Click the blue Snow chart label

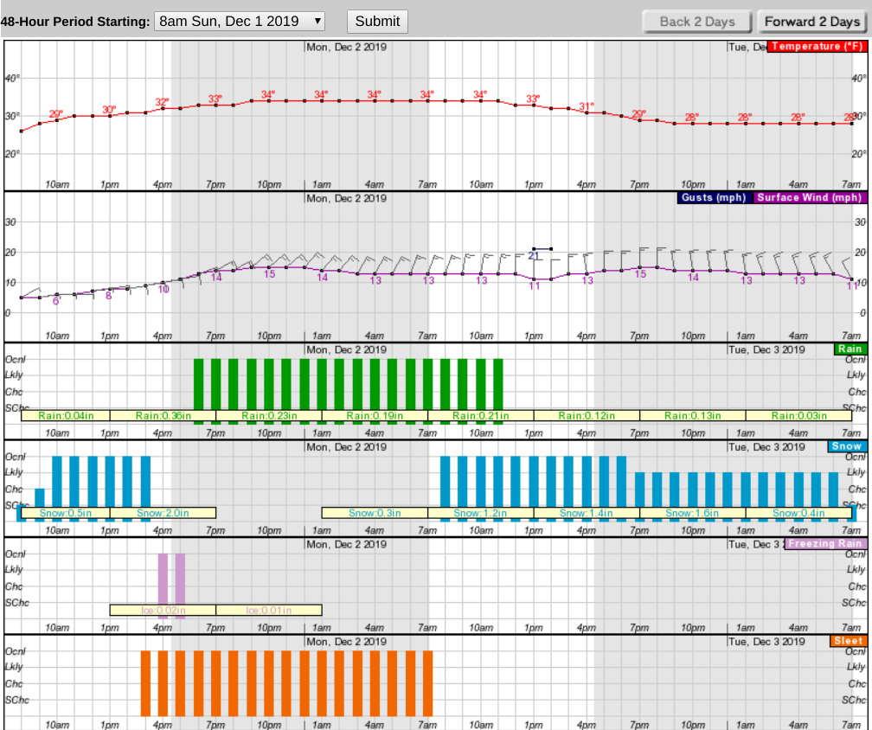pos(847,446)
